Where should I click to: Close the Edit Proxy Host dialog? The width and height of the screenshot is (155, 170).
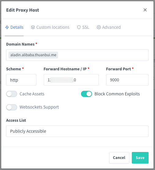[145, 10]
